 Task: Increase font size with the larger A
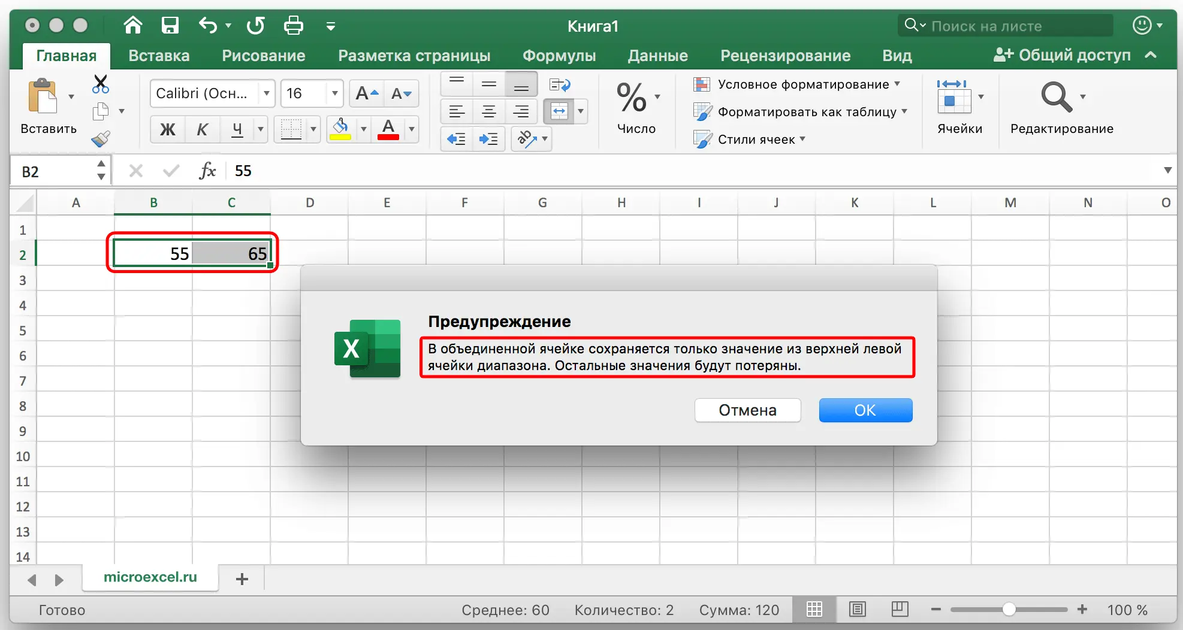tap(367, 93)
